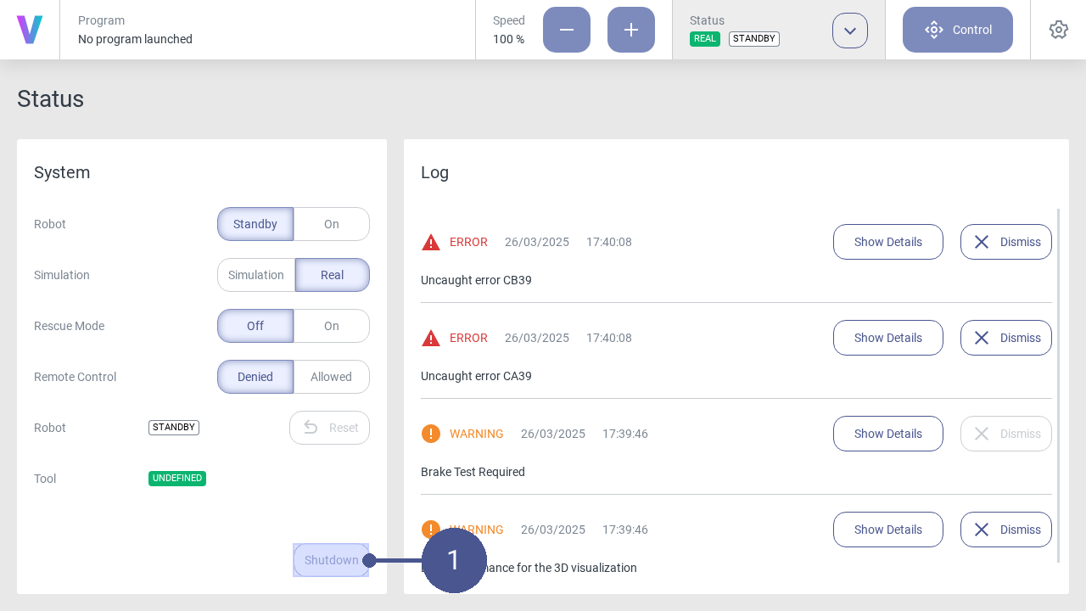This screenshot has width=1086, height=611.
Task: Click the X icon to dismiss error CA39
Action: (x=982, y=338)
